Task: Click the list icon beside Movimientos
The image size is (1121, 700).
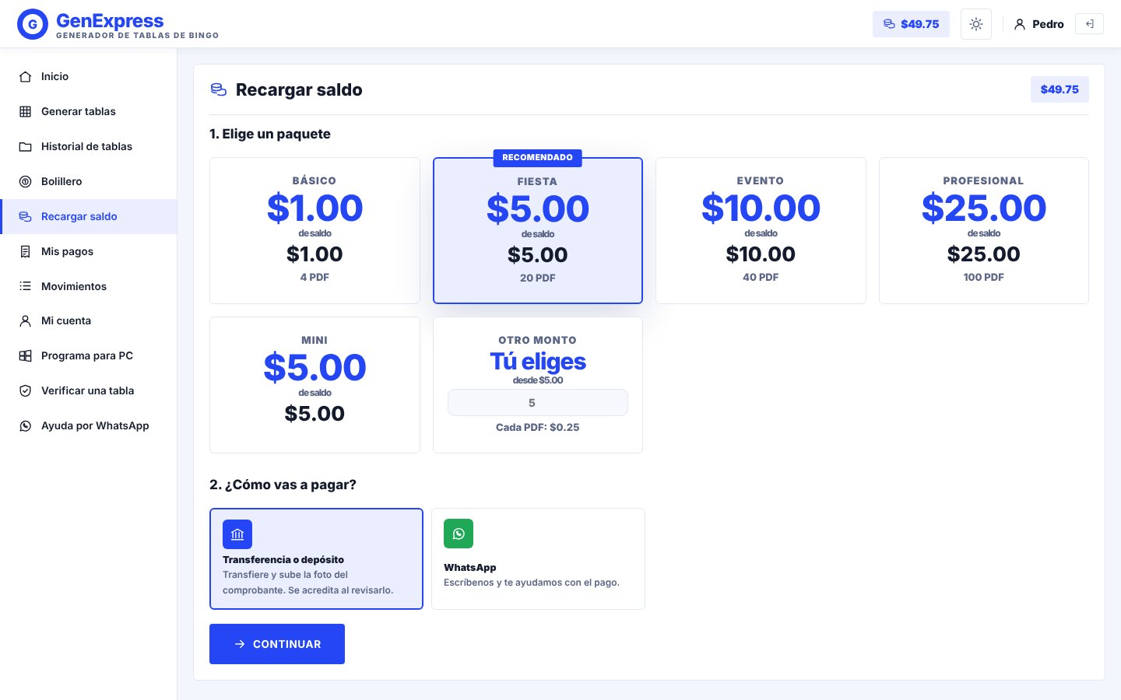Action: point(26,286)
